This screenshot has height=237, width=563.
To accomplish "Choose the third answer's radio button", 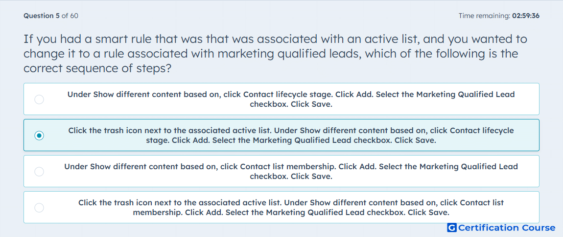I will point(39,172).
